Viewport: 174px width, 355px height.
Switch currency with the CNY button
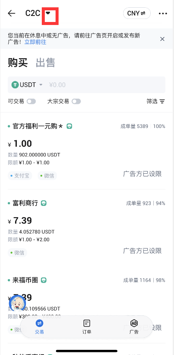point(137,13)
